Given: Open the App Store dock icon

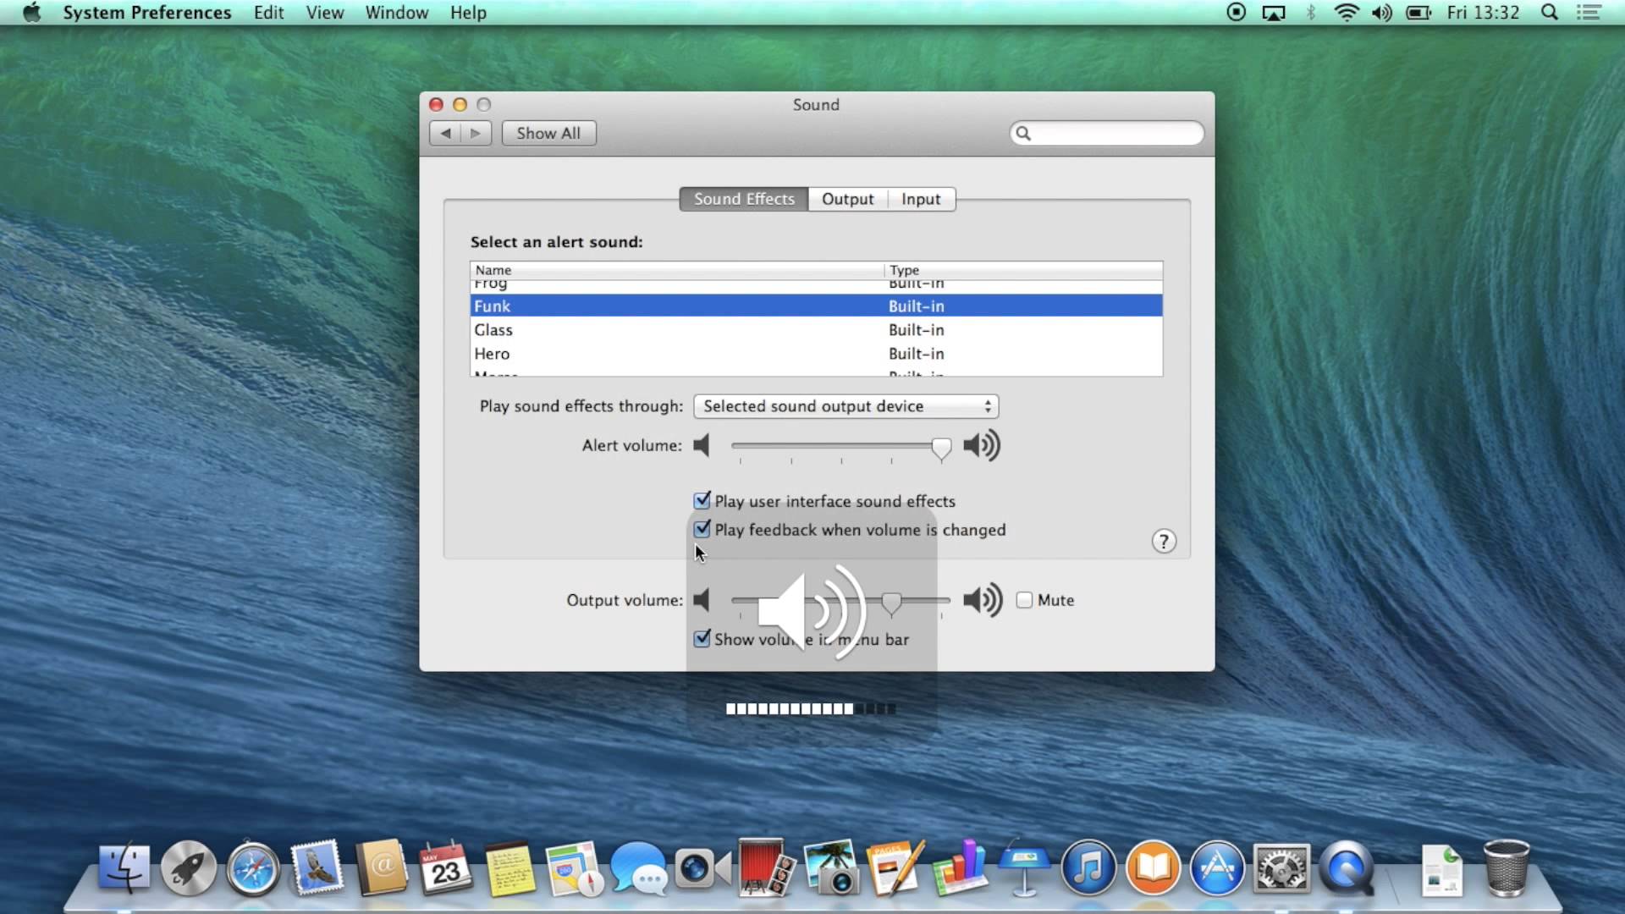Looking at the screenshot, I should click(x=1217, y=869).
